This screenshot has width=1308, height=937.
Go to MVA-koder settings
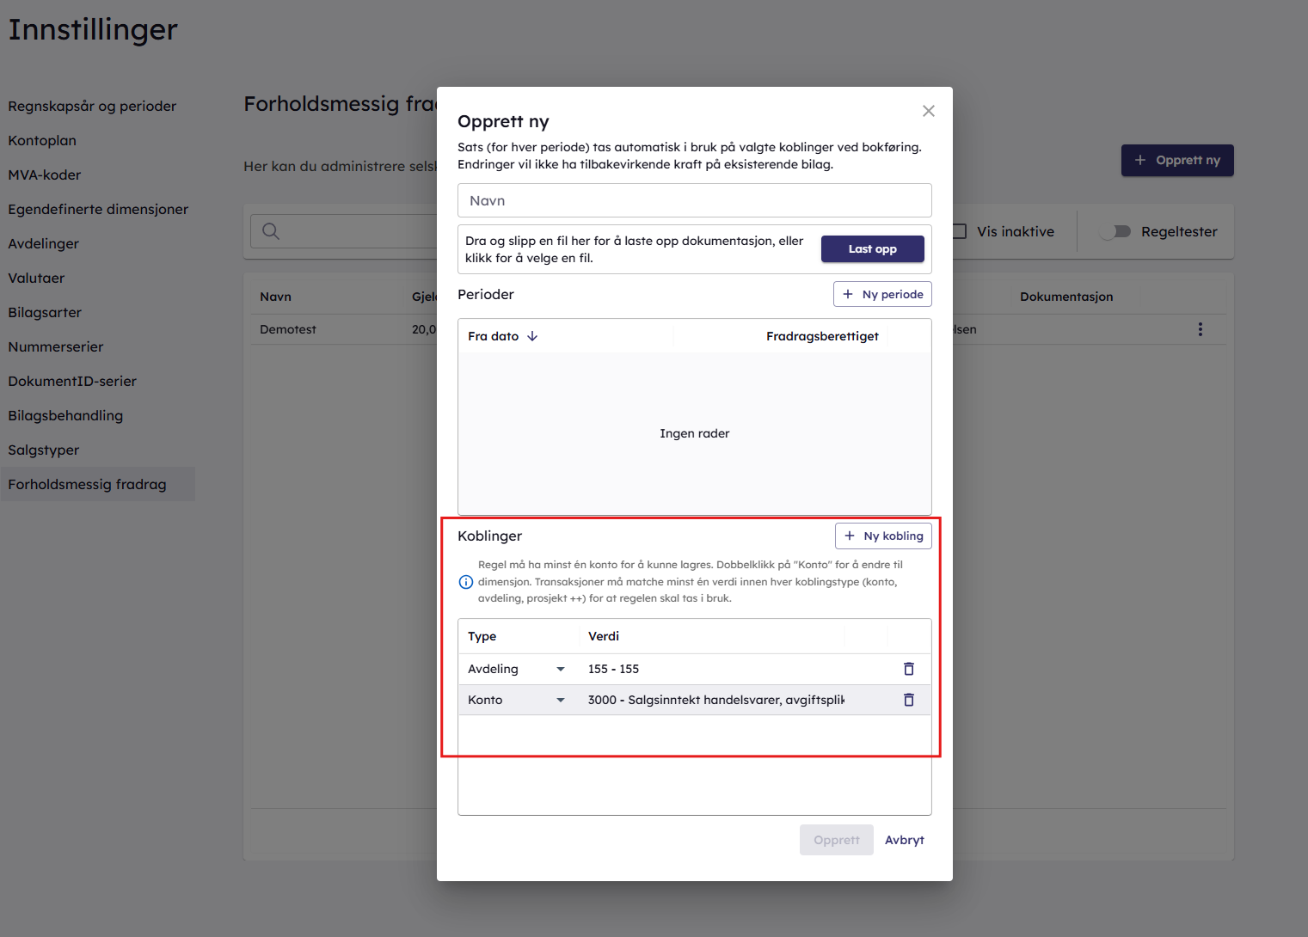pos(45,175)
